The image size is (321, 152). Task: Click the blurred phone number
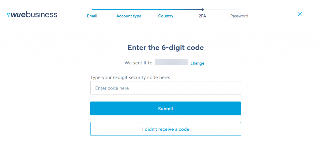point(171,62)
